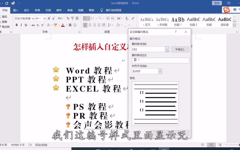Open the change case dropdown
Viewport: 240px width, 150px height.
click(x=61, y=18)
